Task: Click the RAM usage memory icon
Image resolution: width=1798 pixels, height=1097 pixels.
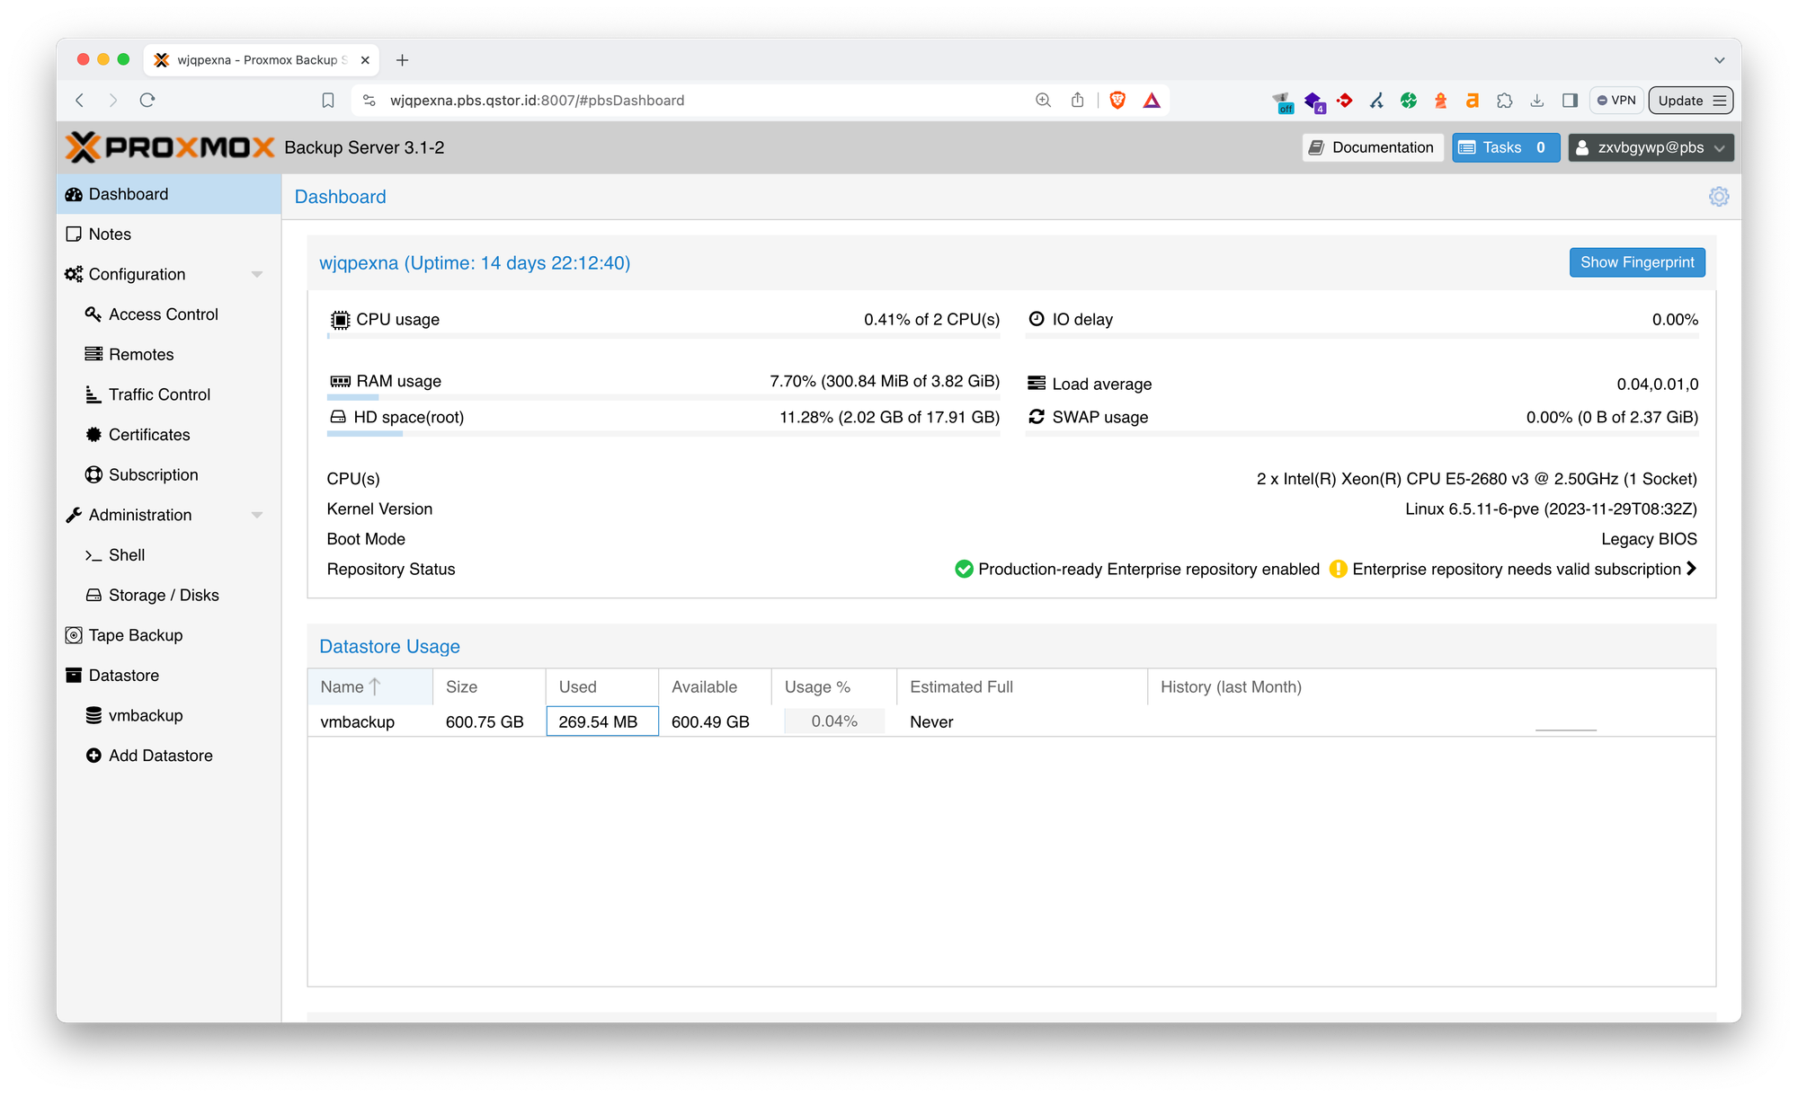Action: 340,381
